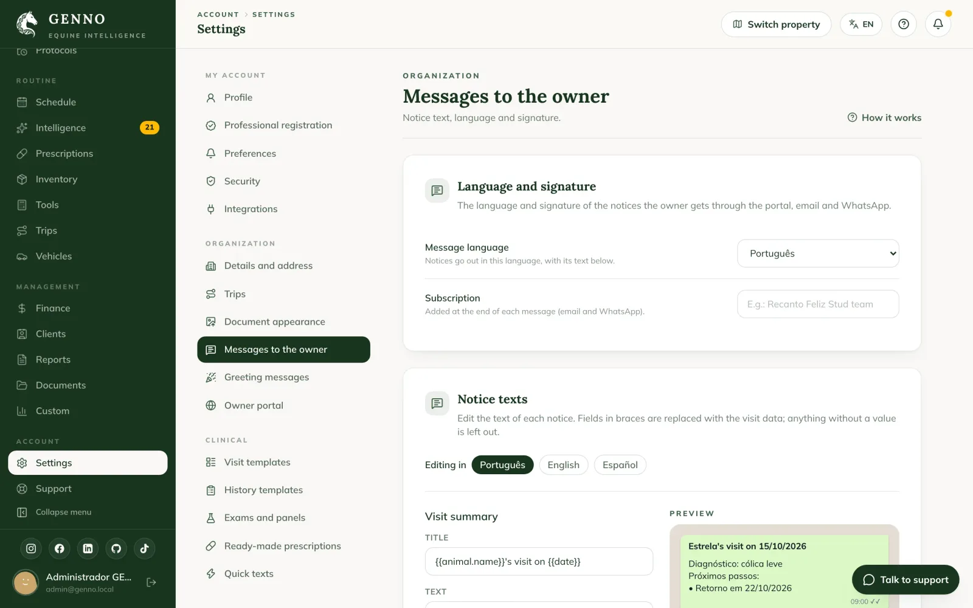Screen dimensions: 973x608
Task: Open the Instagram social icon
Action: tap(31, 548)
